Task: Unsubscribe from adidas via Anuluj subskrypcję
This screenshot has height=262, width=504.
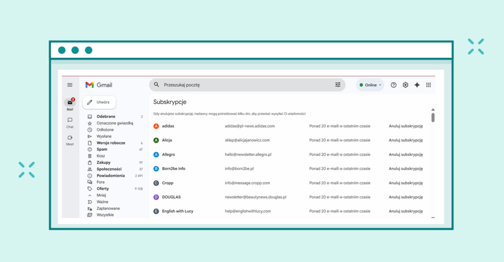Action: click(406, 126)
